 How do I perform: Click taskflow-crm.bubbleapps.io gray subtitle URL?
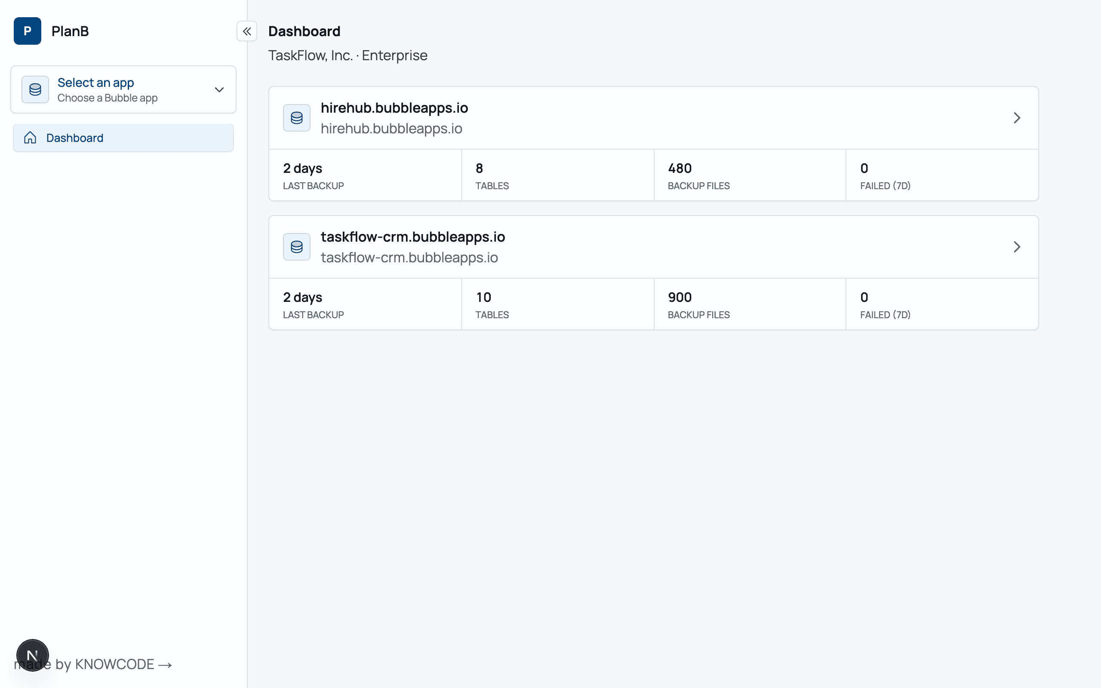(409, 257)
